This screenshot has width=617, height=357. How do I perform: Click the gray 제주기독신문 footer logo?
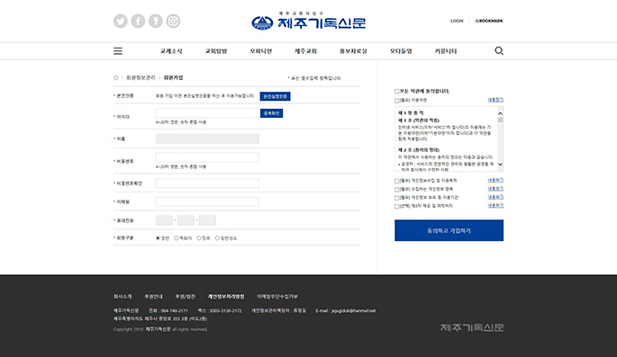[x=472, y=327]
